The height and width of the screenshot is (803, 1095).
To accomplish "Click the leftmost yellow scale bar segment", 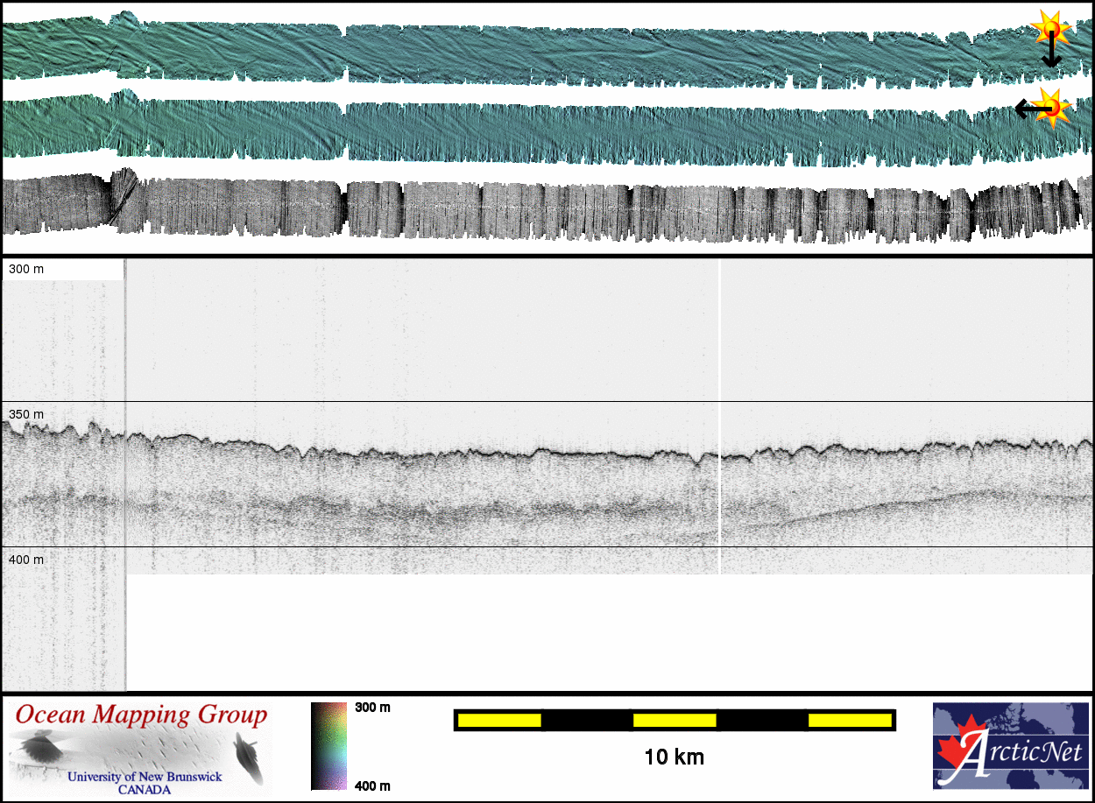I will (x=499, y=721).
